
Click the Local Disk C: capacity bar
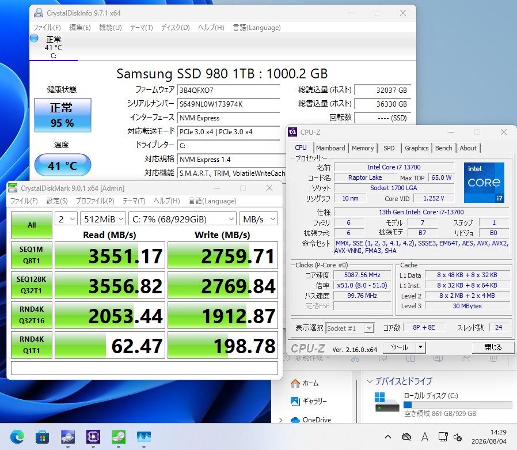pyautogui.click(x=458, y=405)
